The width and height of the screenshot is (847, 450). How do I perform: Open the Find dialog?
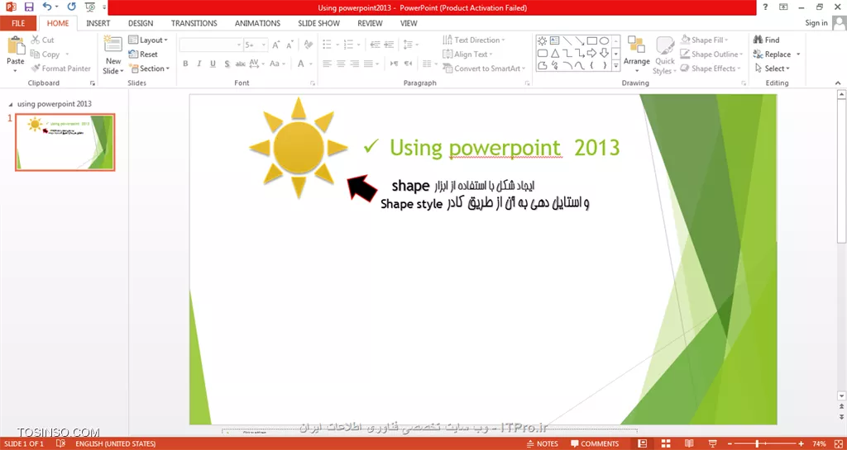767,40
